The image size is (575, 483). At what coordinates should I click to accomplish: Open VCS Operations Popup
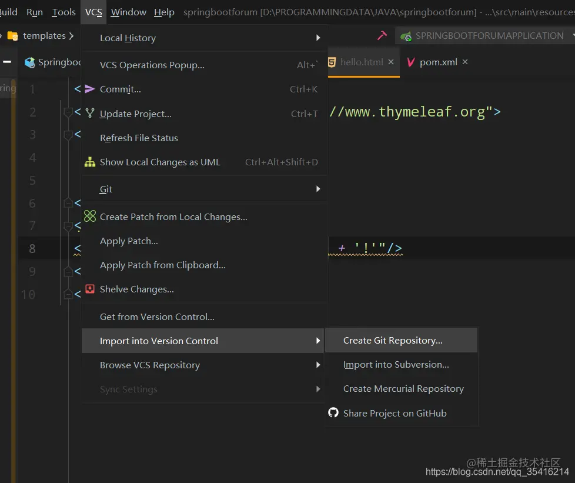[x=203, y=65]
